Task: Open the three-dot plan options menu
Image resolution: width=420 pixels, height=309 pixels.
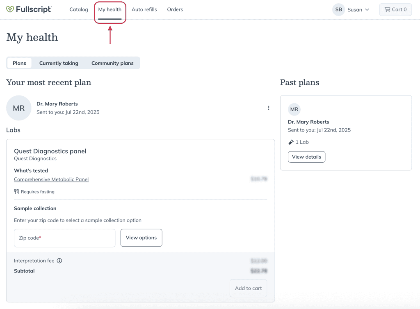Action: pos(268,108)
